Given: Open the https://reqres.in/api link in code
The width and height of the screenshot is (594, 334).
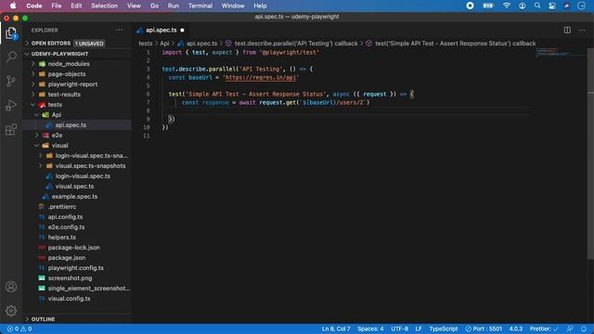Looking at the screenshot, I should (260, 77).
